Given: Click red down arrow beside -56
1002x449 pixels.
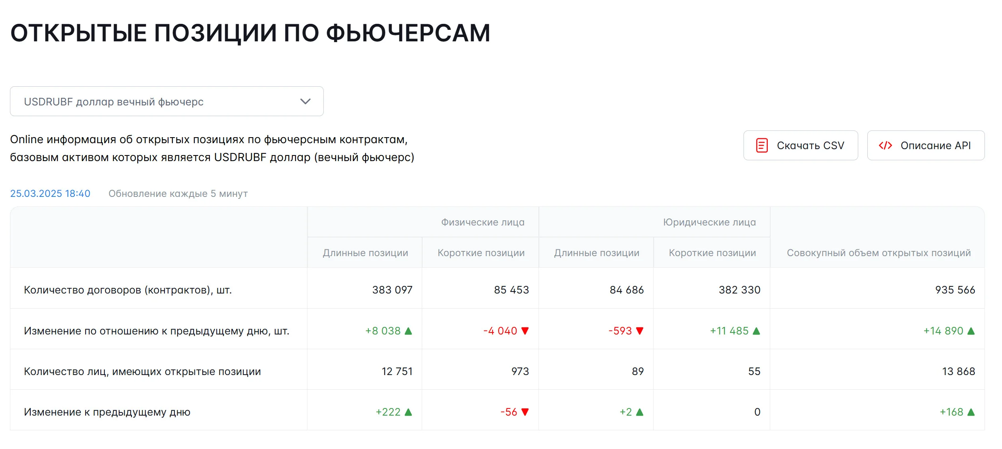Looking at the screenshot, I should [x=525, y=412].
